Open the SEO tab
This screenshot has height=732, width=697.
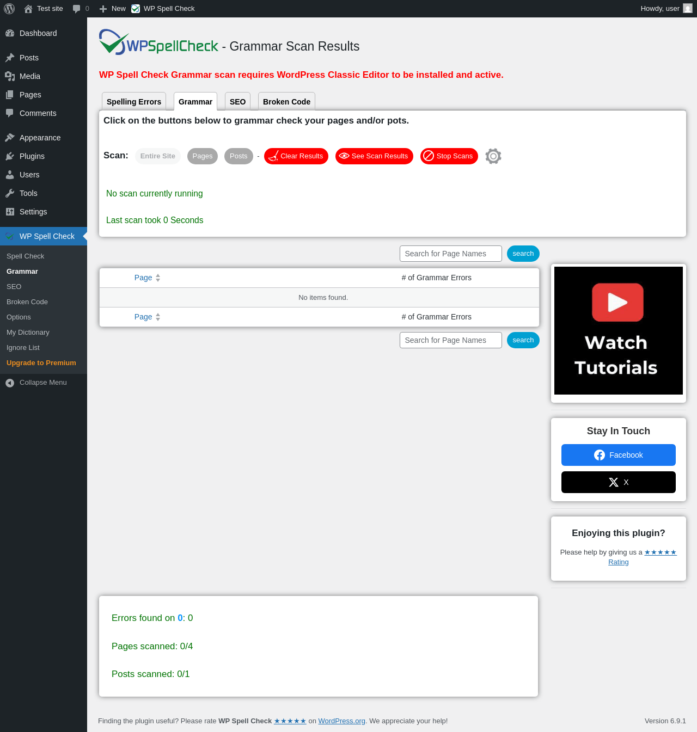tap(238, 102)
